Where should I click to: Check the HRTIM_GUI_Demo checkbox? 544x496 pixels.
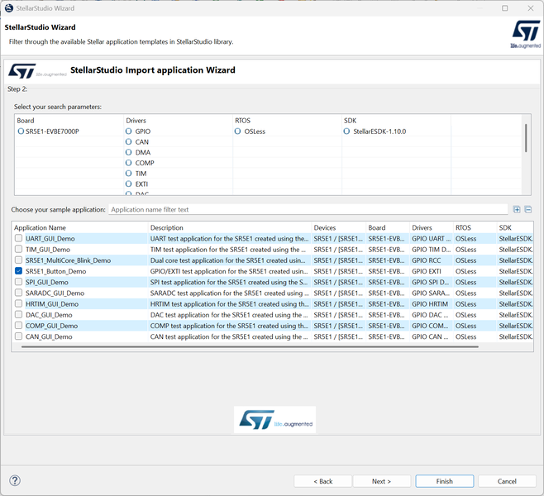point(19,304)
